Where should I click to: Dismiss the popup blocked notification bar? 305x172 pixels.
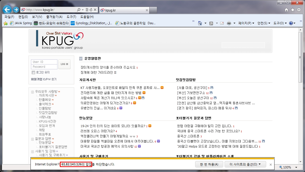coord(270,165)
